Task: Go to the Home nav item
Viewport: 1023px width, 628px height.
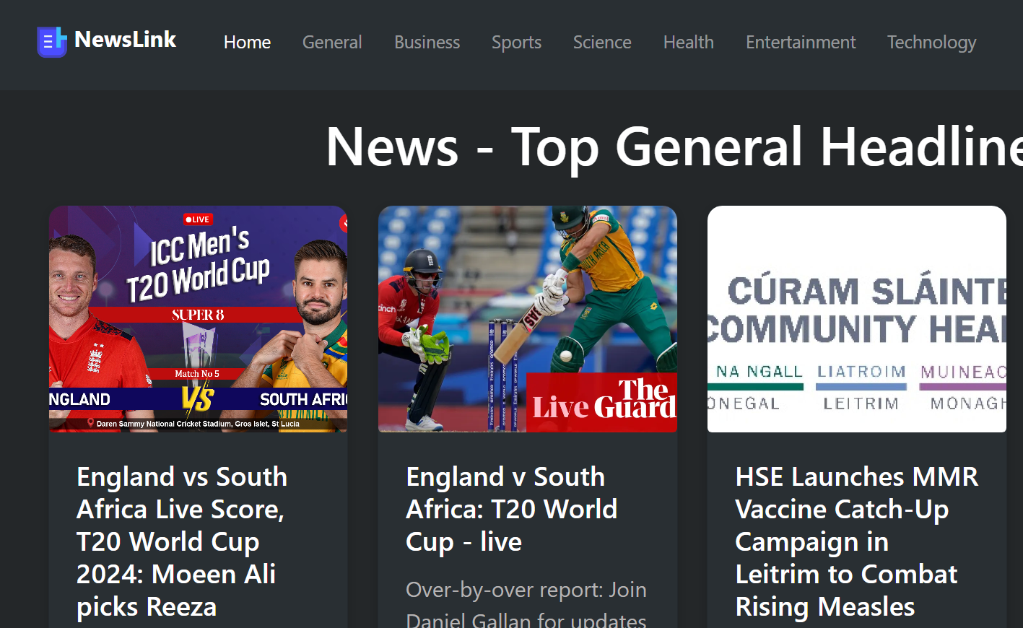Action: coord(247,43)
